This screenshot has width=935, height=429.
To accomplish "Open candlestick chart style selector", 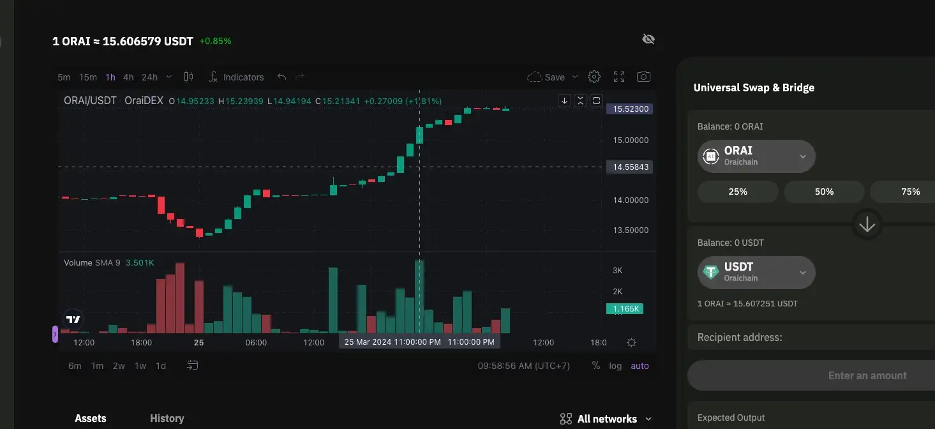I will 188,77.
